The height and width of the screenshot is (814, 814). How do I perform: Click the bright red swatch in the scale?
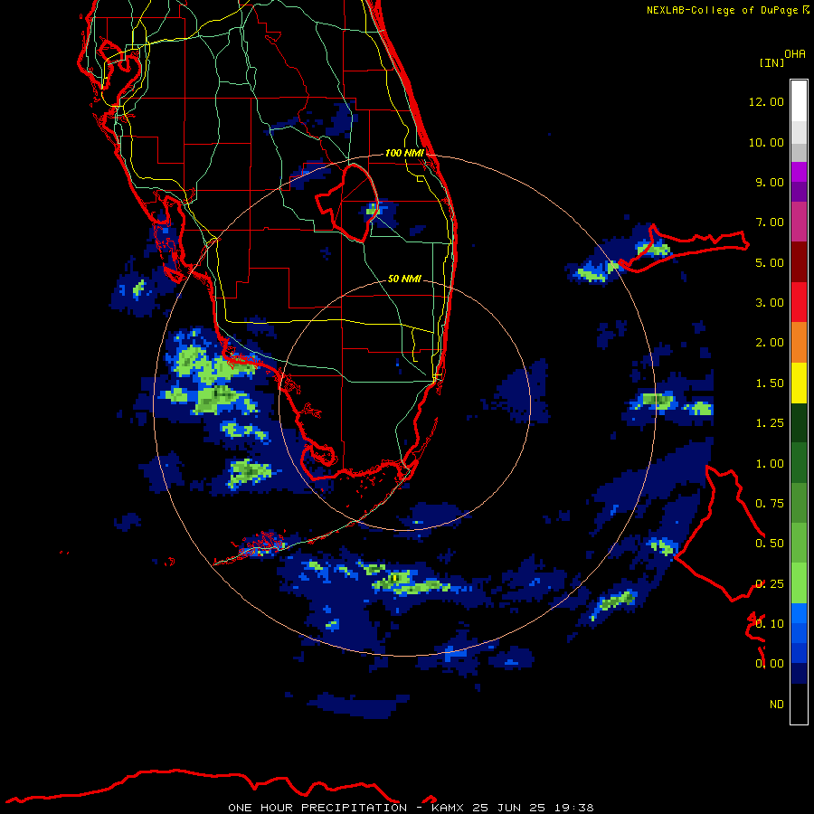point(799,303)
